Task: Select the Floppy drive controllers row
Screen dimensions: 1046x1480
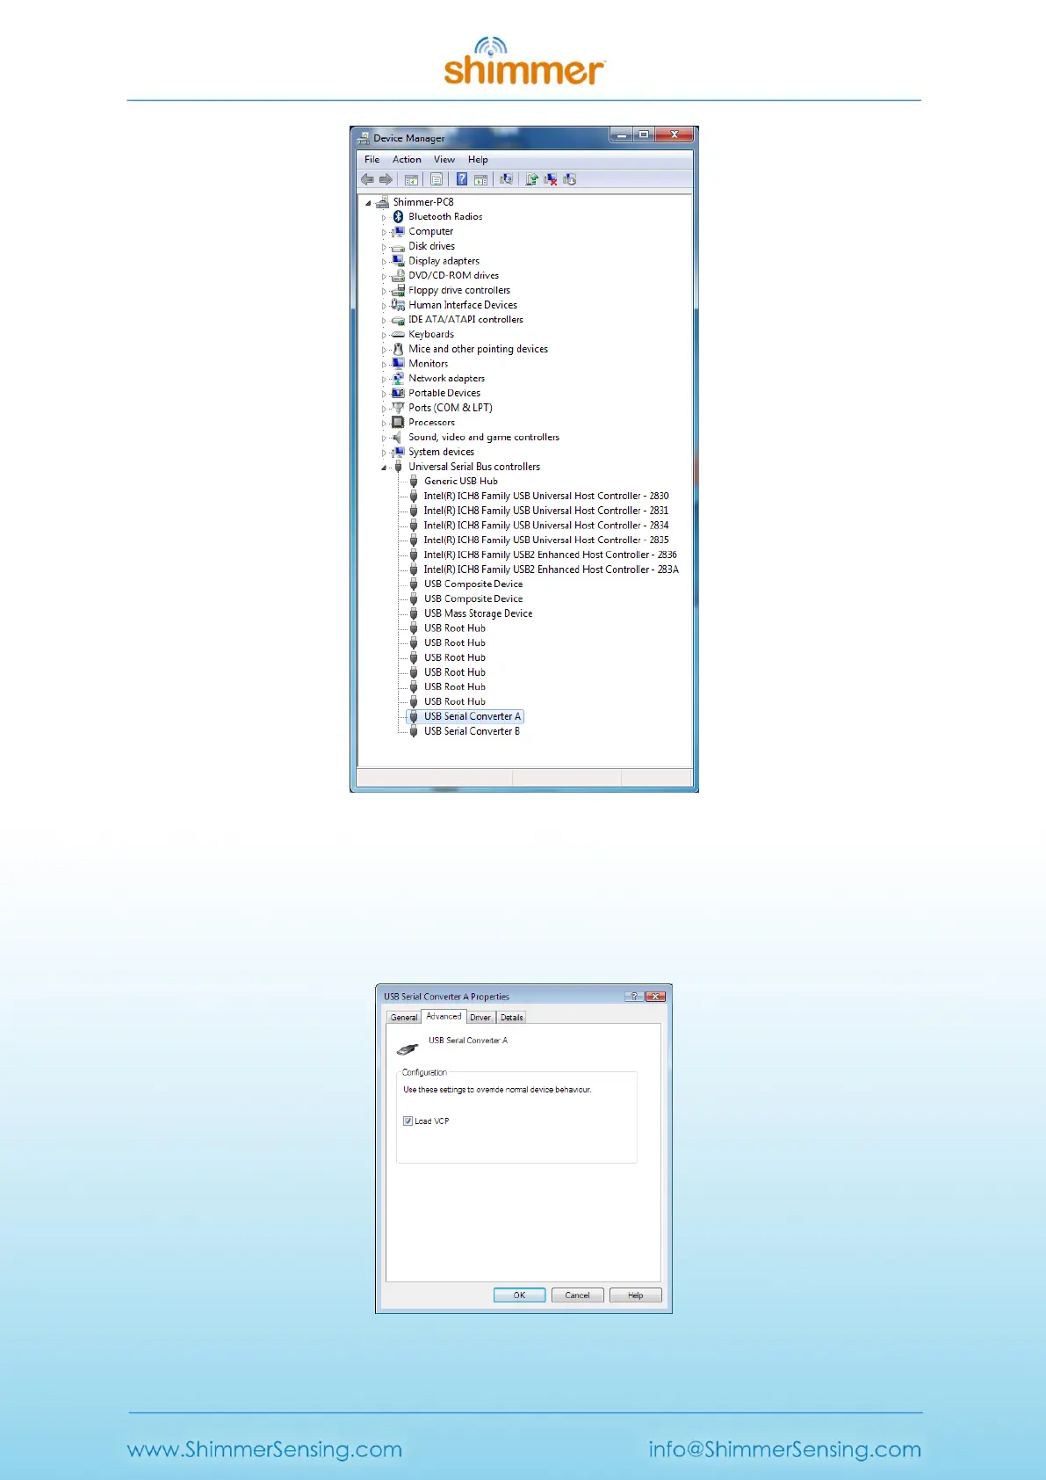Action: [x=458, y=290]
